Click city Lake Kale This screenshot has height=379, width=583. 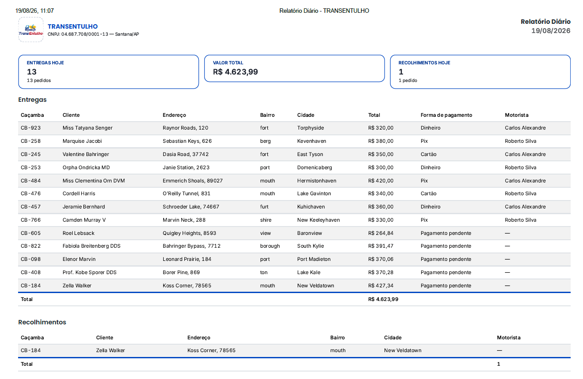coord(309,272)
